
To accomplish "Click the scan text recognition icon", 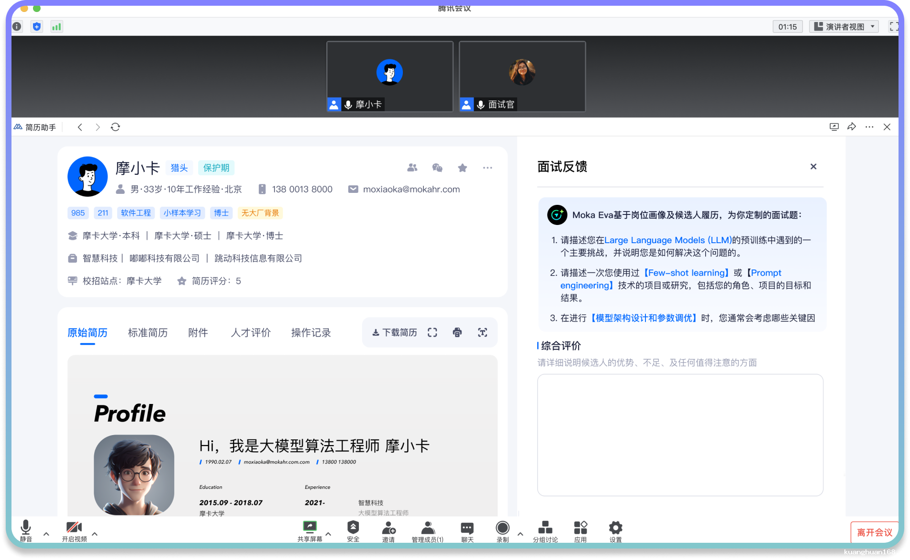I will click(483, 333).
